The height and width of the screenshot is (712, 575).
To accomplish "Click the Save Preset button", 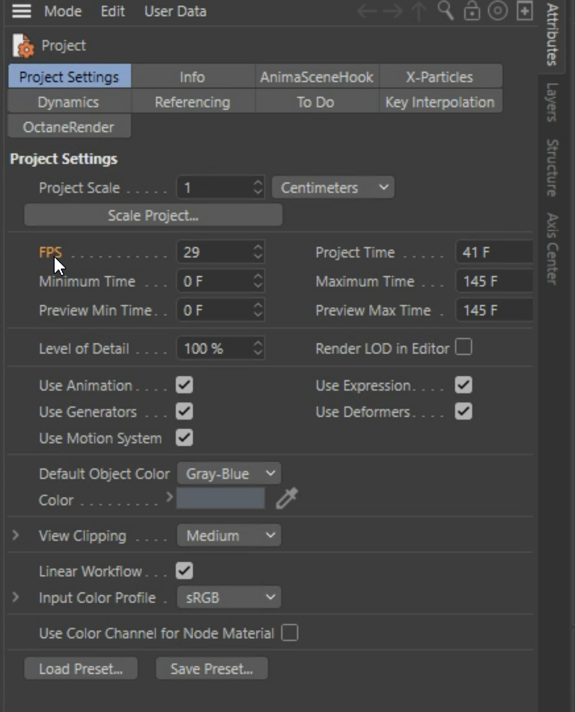I will coord(212,668).
